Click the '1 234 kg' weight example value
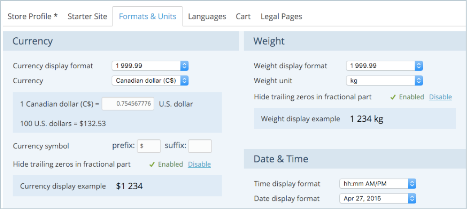The height and width of the screenshot is (209, 467). click(367, 119)
